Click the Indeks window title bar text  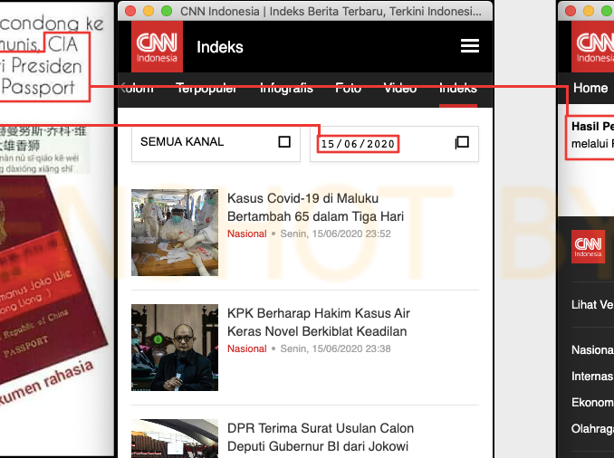[331, 12]
